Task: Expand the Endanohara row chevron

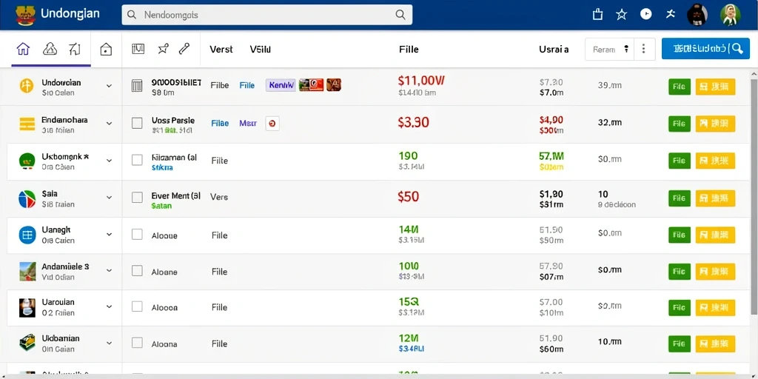Action: pos(109,124)
